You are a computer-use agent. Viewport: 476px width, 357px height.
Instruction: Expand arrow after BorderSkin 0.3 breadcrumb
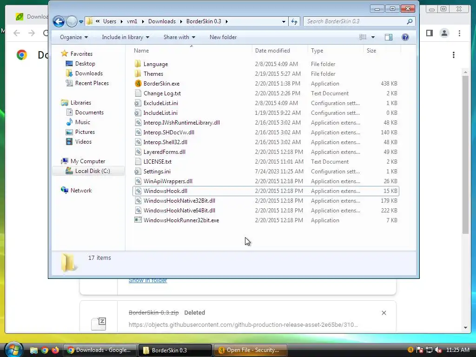pyautogui.click(x=227, y=21)
